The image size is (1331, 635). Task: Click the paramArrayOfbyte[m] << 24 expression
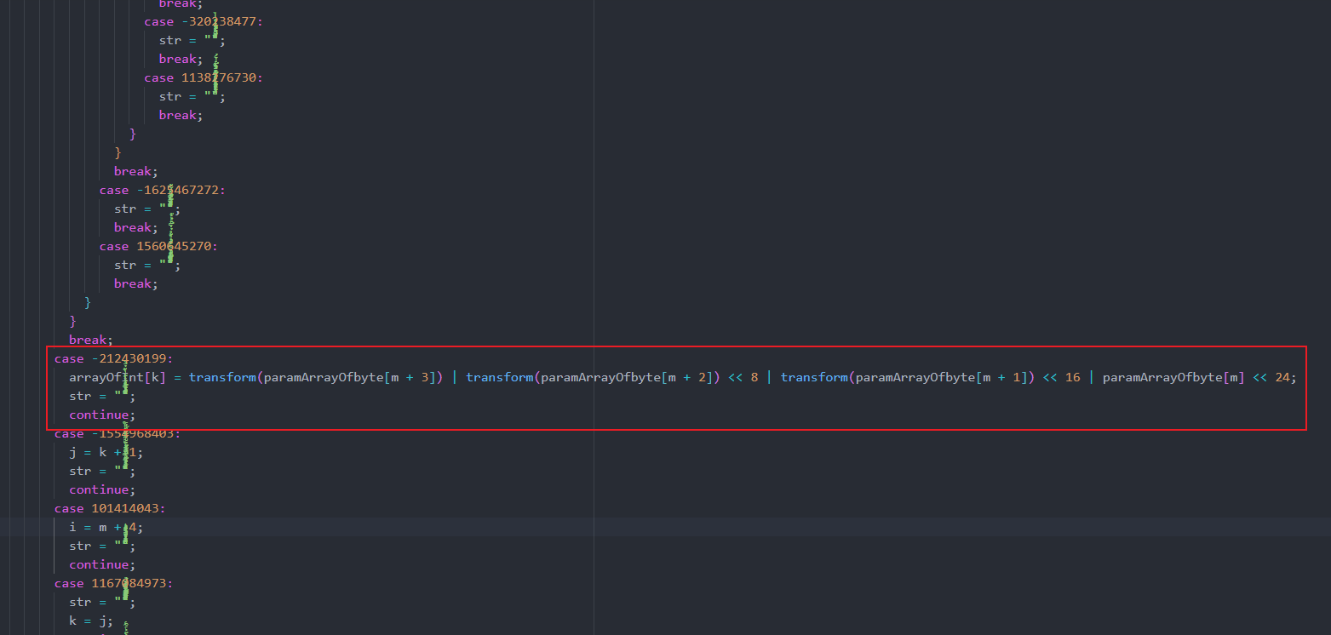[x=1197, y=377]
